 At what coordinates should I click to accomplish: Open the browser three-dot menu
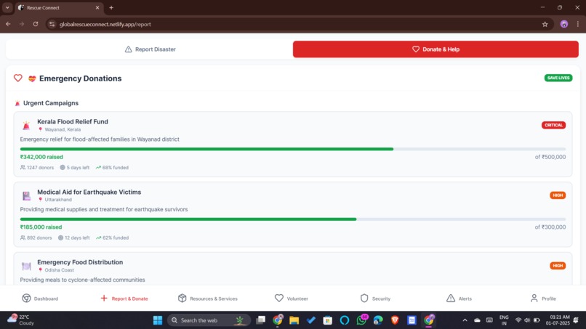[578, 24]
